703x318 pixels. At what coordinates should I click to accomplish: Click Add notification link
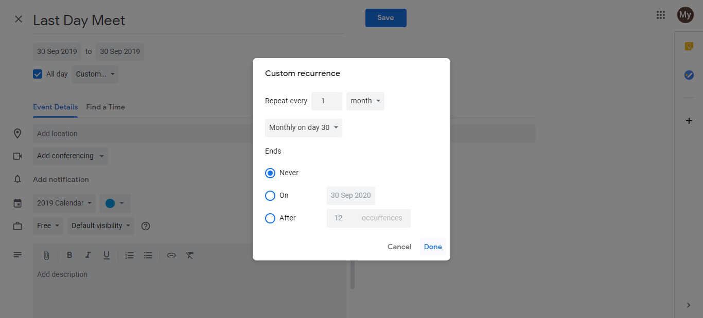click(x=61, y=179)
